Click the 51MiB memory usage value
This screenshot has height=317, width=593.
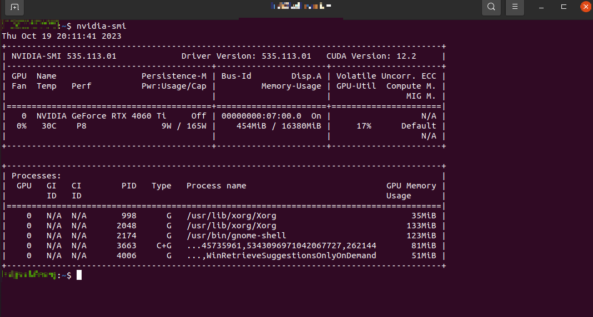pyautogui.click(x=424, y=256)
